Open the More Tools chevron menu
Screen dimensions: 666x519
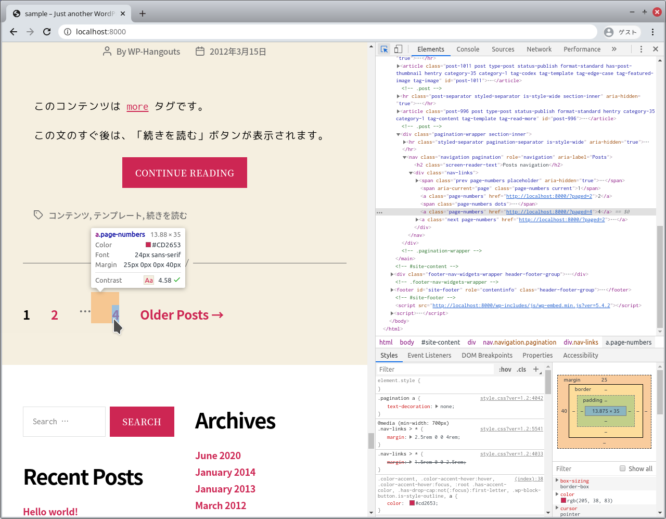point(614,48)
